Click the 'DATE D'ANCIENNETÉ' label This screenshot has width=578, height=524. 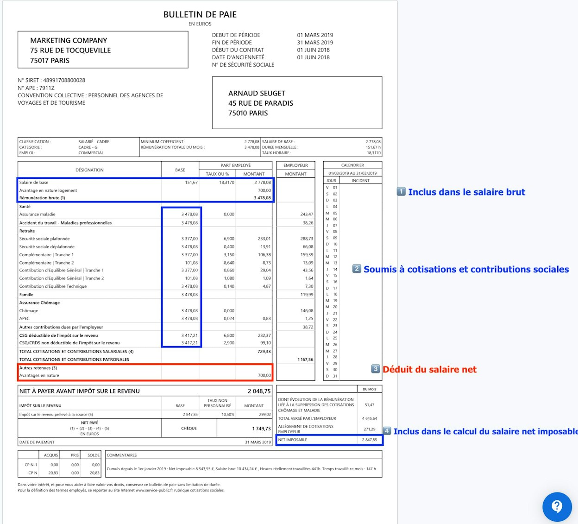[x=238, y=57]
